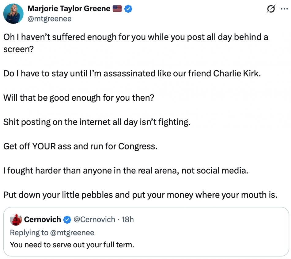Click the blue verified badge beside Greene
The height and width of the screenshot is (259, 291).
[x=128, y=9]
